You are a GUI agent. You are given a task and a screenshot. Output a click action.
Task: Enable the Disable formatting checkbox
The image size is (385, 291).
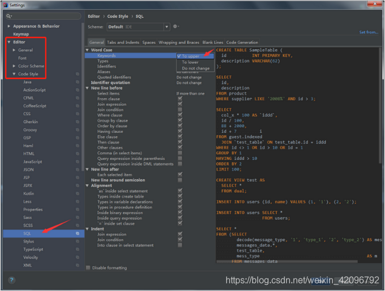click(x=88, y=268)
